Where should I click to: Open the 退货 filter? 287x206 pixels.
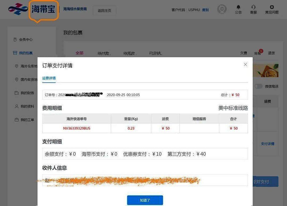(x=271, y=53)
